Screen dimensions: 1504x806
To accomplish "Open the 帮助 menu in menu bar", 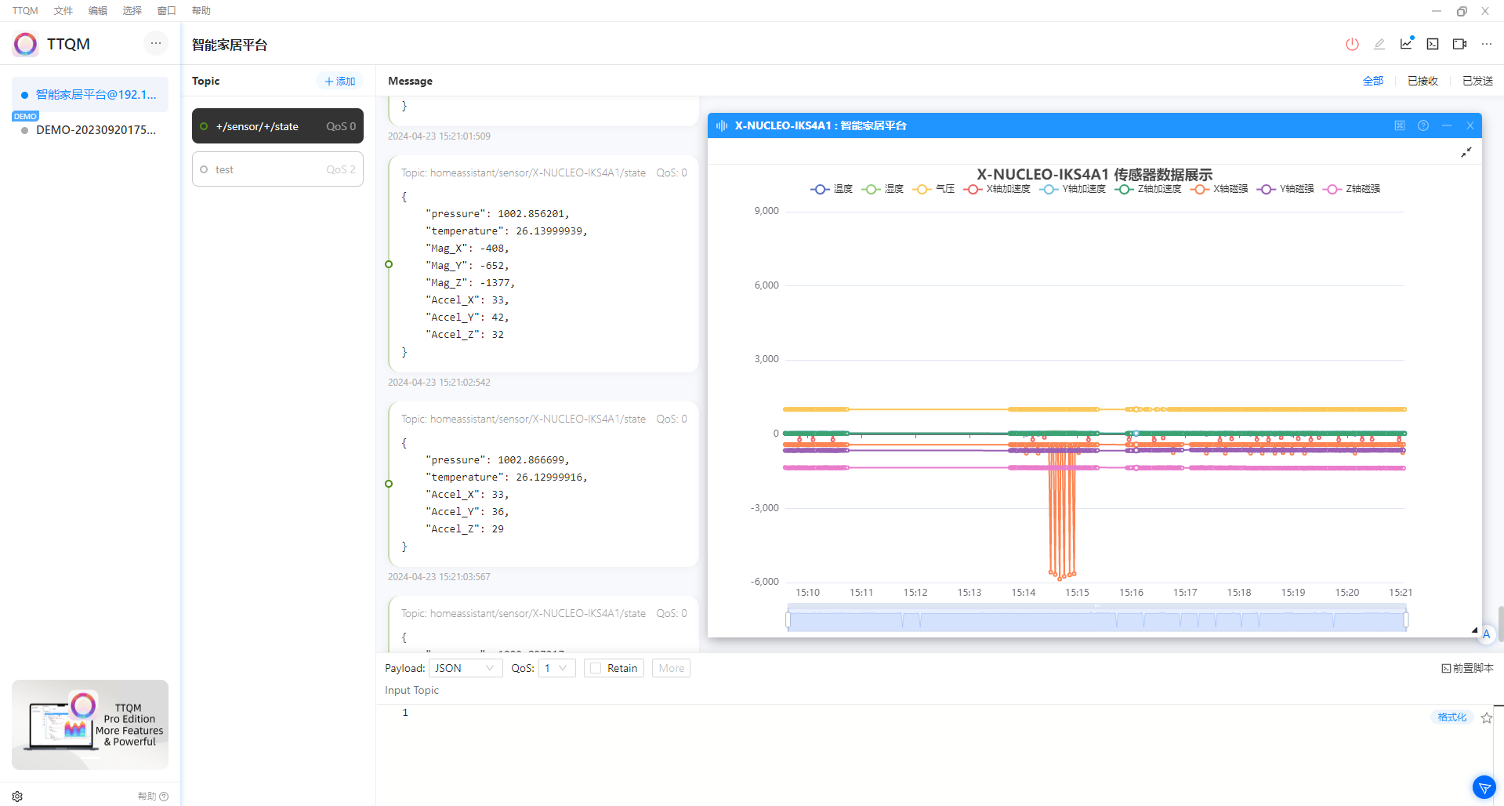I will [201, 10].
